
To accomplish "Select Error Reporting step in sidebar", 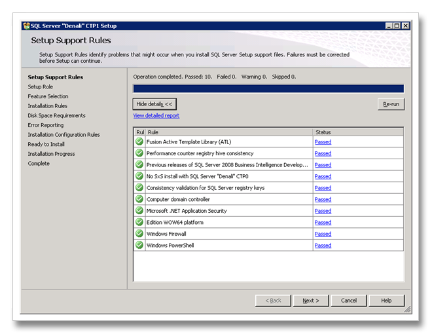I will 45,125.
